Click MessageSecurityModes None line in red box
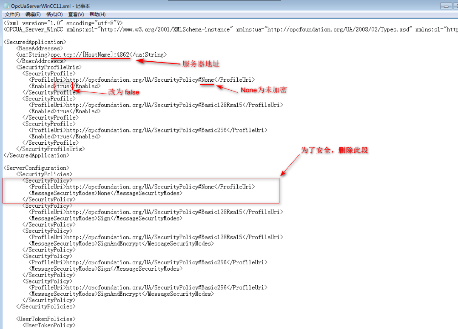Image resolution: width=458 pixels, height=329 pixels. (x=105, y=193)
